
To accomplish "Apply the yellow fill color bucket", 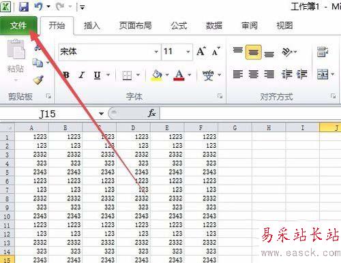I will tap(157, 75).
